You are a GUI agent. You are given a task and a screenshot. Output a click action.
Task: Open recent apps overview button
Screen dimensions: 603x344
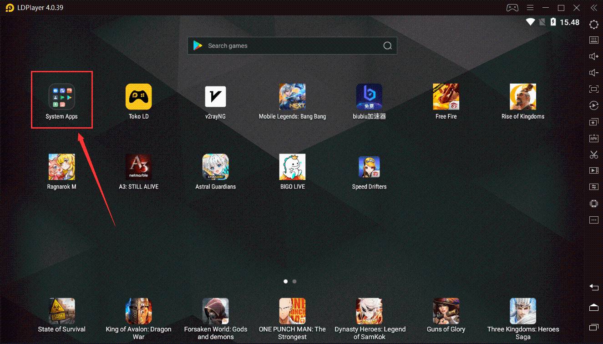(x=593, y=327)
